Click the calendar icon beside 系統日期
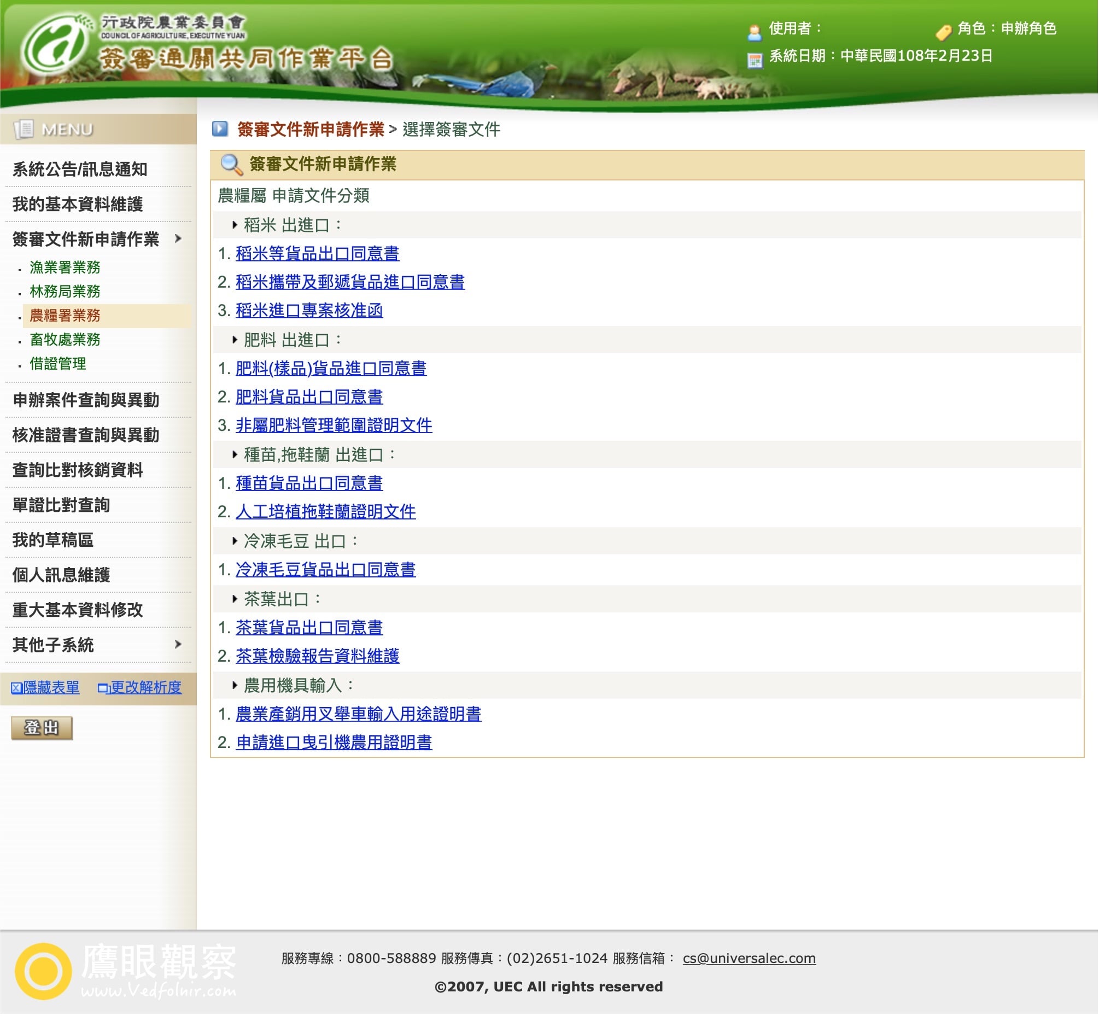Viewport: 1099px width, 1016px height. [756, 60]
